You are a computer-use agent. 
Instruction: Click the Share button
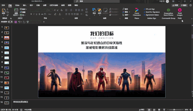tap(175, 5)
